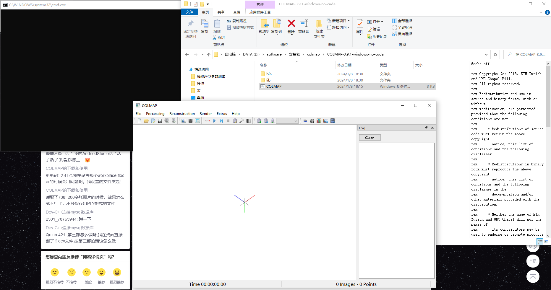Click 历史记录 in Explorer ribbon
Image resolution: width=551 pixels, height=290 pixels.
point(377,37)
